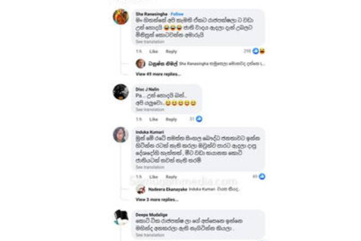Like Sha Ranasingha's comment

coord(153,51)
